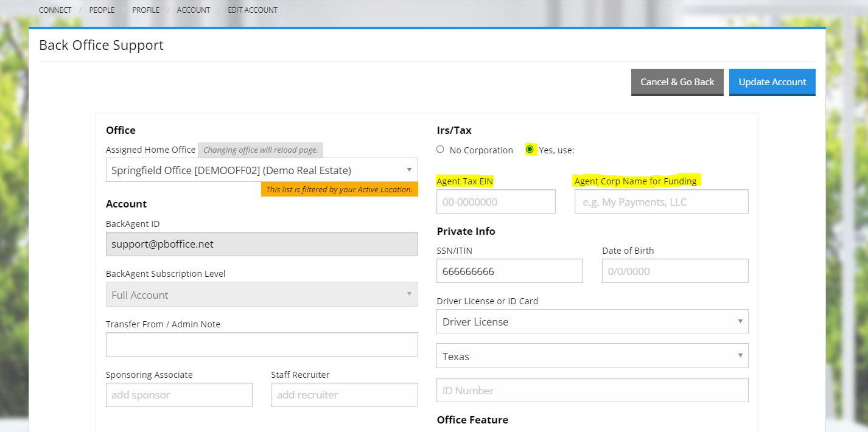Screen dimensions: 868x432
Task: Navigate to the PEOPLE breadcrumb item
Action: tap(102, 10)
